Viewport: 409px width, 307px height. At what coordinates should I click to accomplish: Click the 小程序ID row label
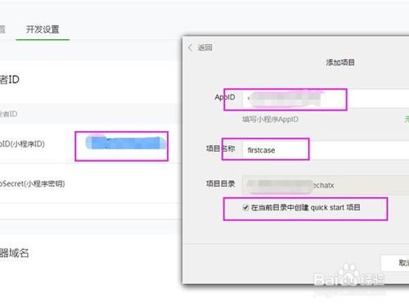[22, 144]
